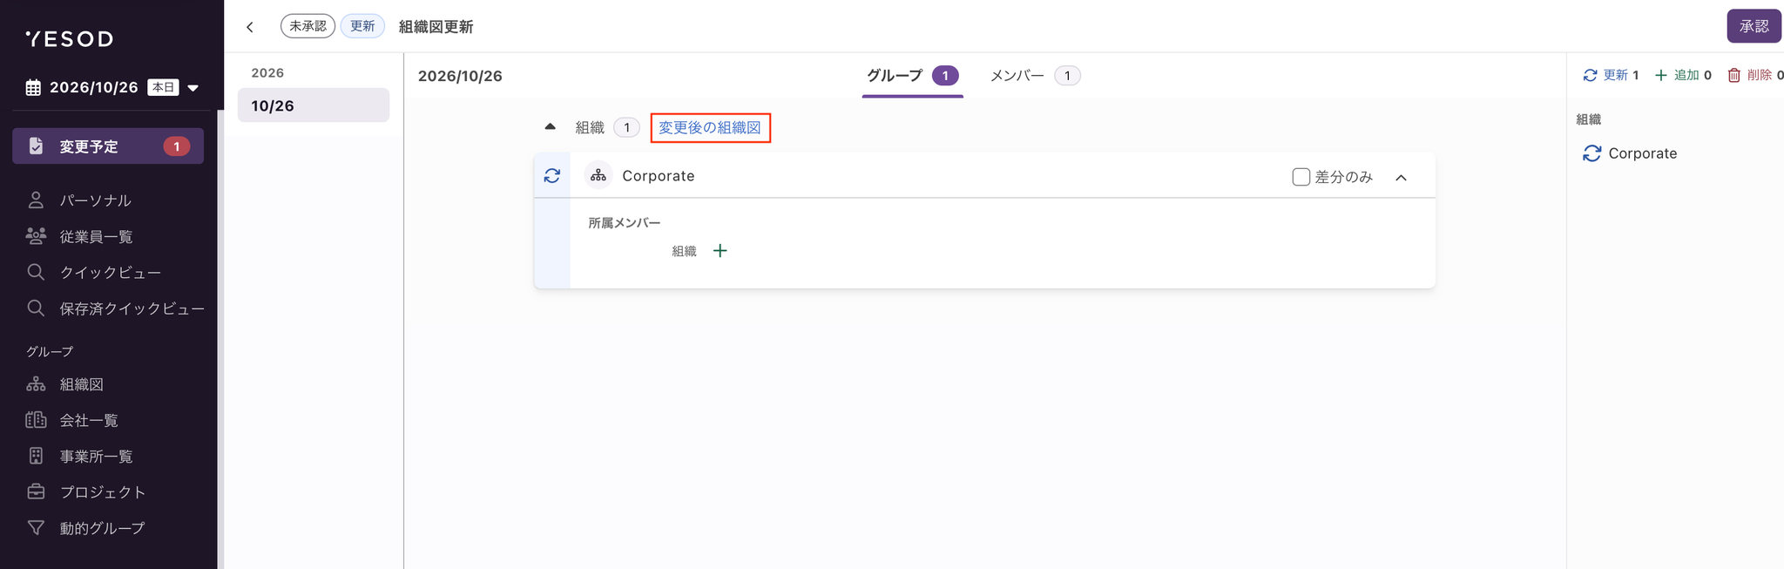Open 動的グループ

point(102,528)
